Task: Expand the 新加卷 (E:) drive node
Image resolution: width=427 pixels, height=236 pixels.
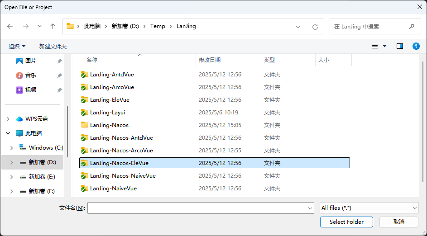Action: [11, 177]
